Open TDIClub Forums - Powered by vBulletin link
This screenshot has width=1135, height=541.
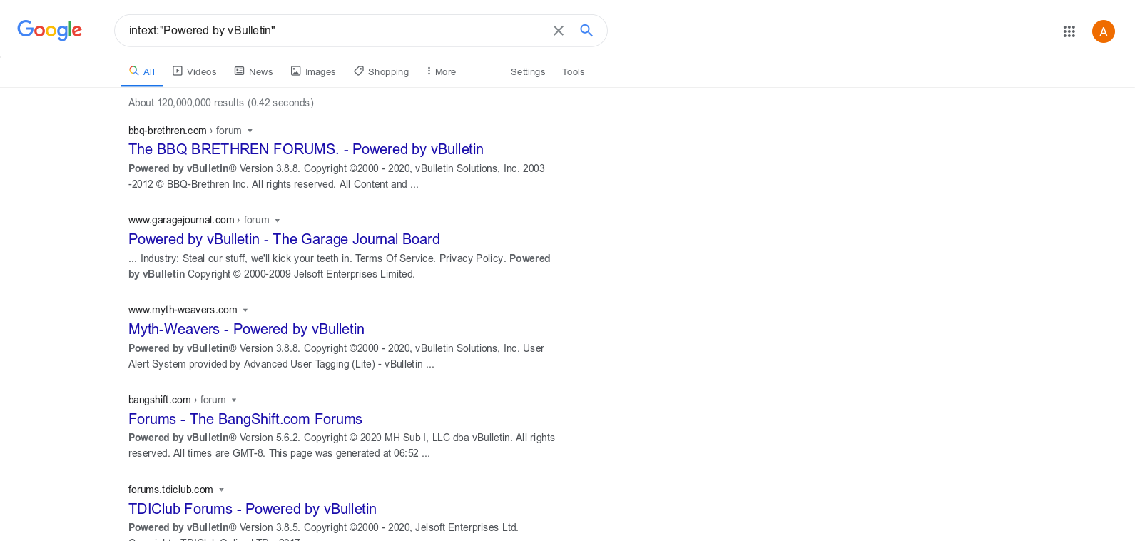[253, 509]
